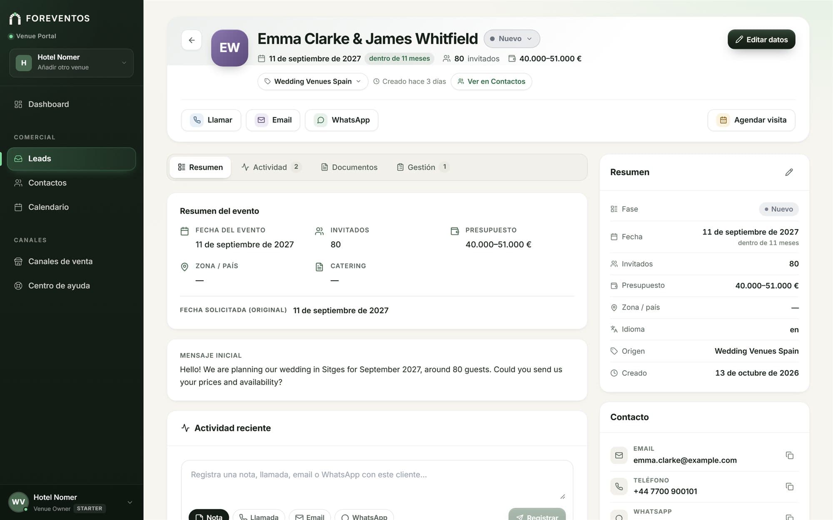Expand the Hotel Nomer venue selector

click(x=71, y=63)
